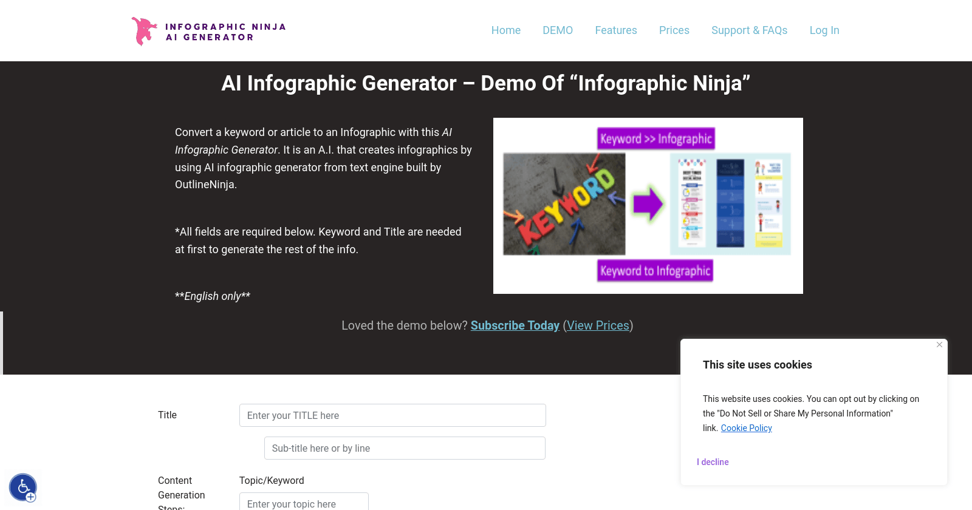This screenshot has width=972, height=510.
Task: Click the Log In link
Action: click(x=824, y=30)
